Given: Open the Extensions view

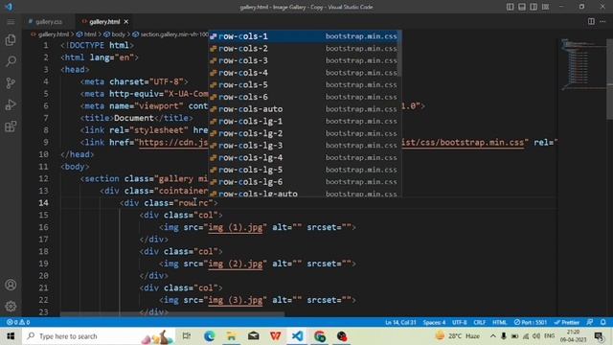Looking at the screenshot, I should click(x=11, y=126).
